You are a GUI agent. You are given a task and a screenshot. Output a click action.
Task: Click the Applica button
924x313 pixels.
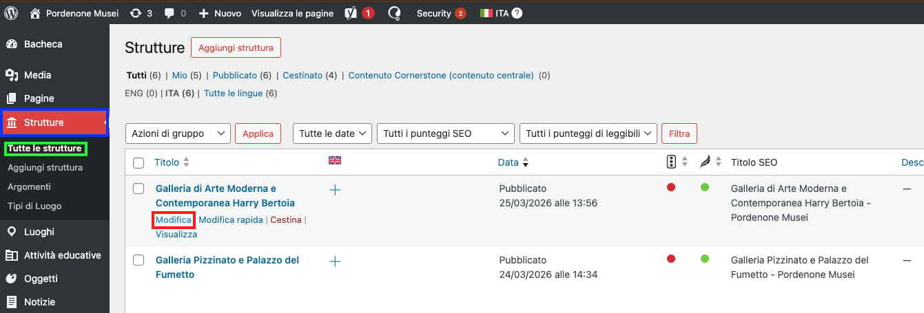tap(258, 133)
